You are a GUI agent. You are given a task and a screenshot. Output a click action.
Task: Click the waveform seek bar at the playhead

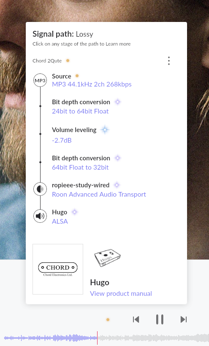[97, 338]
